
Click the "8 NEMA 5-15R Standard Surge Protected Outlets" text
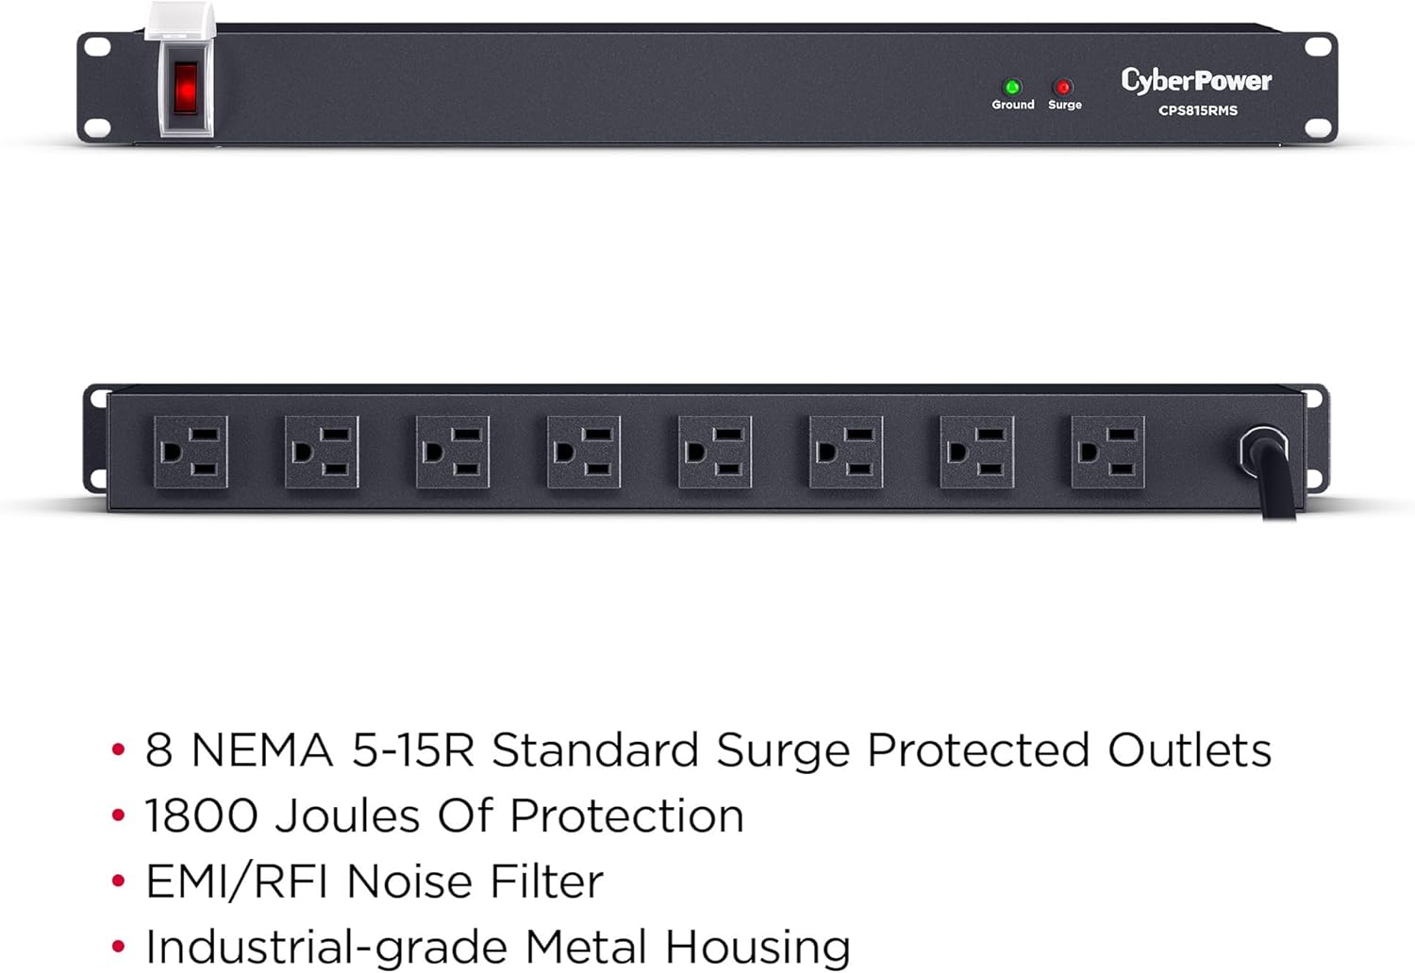(x=707, y=751)
